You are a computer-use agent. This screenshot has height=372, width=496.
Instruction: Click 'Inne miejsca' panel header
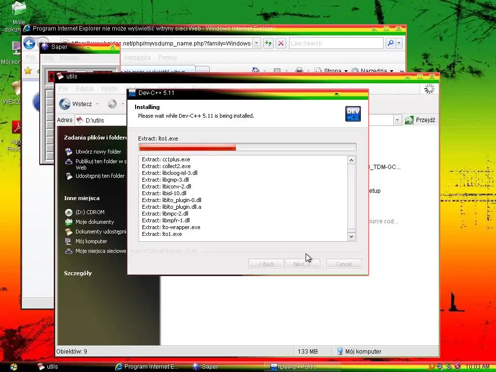(x=81, y=198)
